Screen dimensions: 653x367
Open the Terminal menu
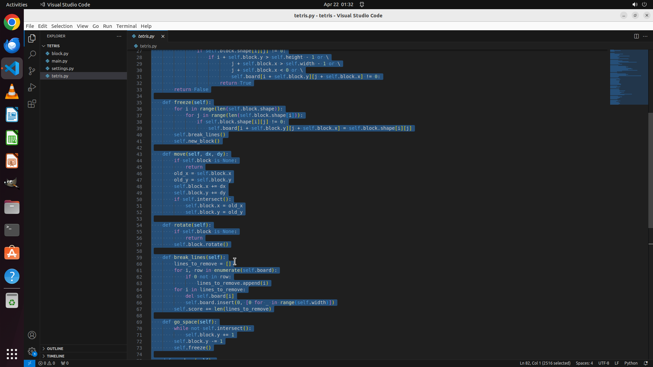126,26
